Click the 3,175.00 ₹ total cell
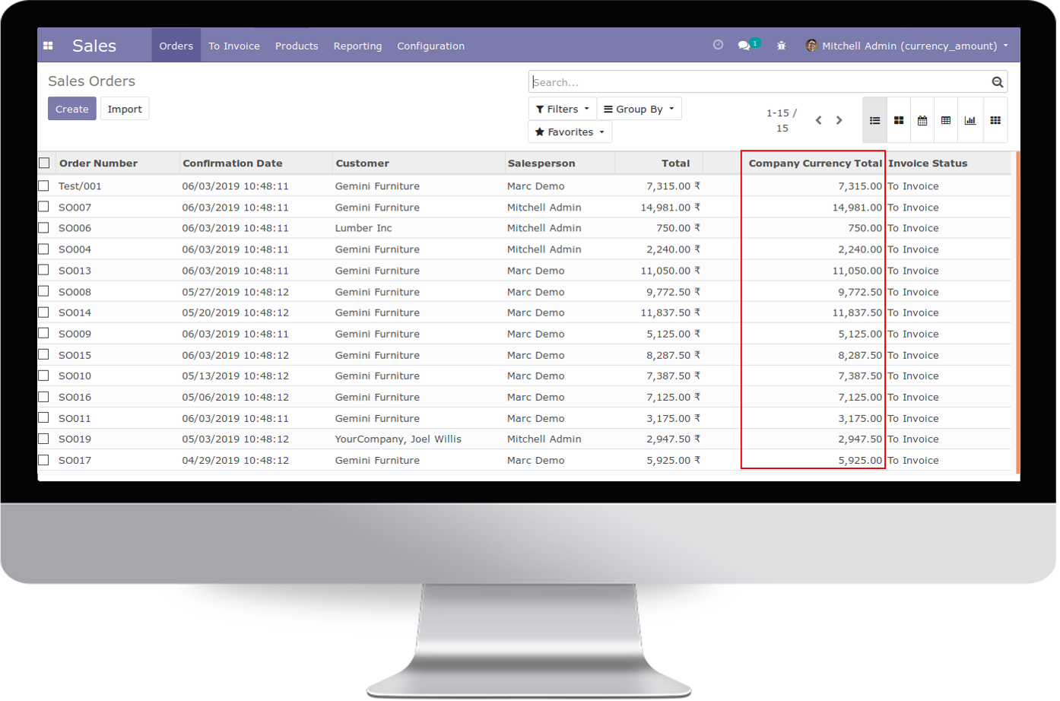Viewport: 1060px width, 701px height. [x=674, y=418]
